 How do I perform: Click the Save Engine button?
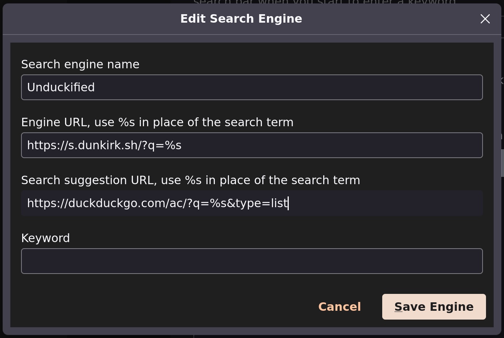coord(434,307)
